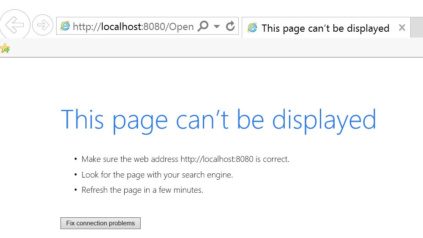The width and height of the screenshot is (423, 238).
Task: Click the Forward navigation arrow button
Action: [43, 25]
